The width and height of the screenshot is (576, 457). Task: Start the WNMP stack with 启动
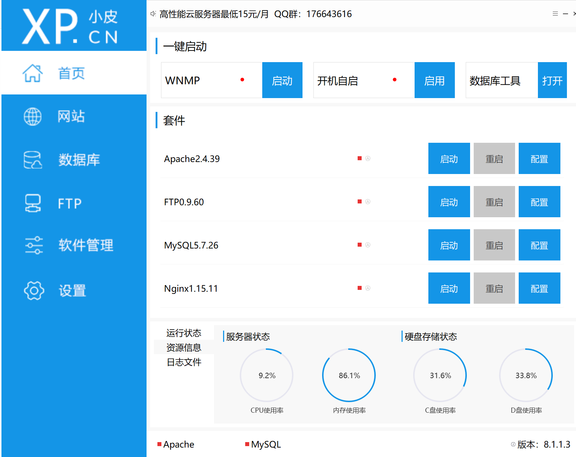(x=282, y=80)
